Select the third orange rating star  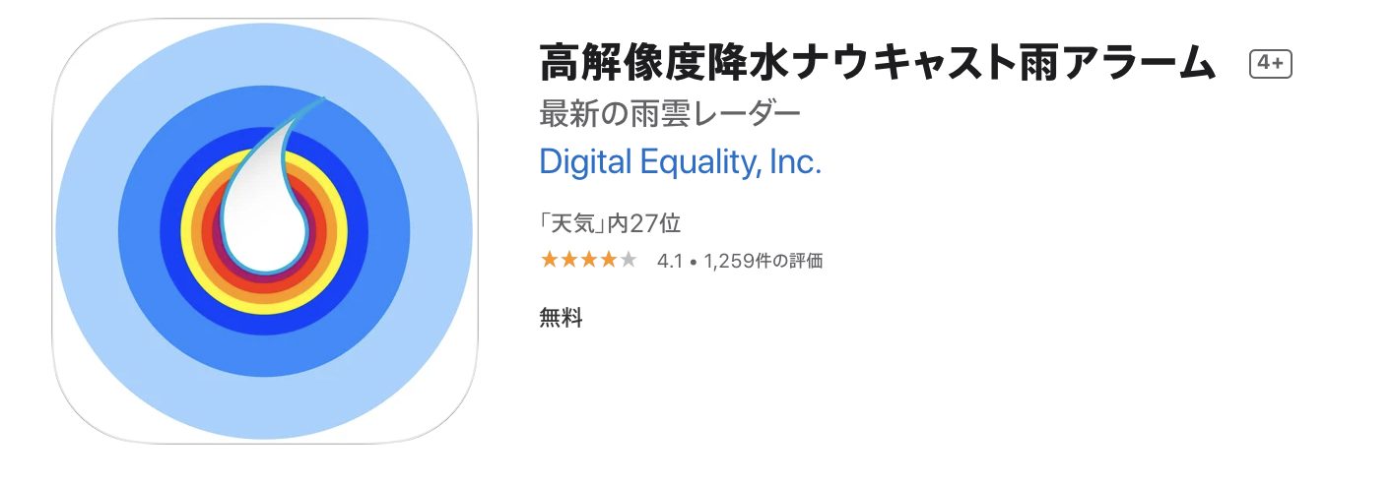pyautogui.click(x=589, y=261)
